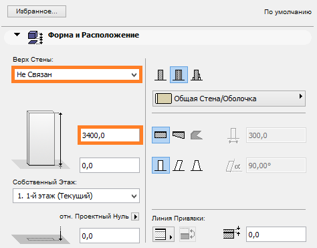Viewport: 317px width, 248px height.
Task: Click the wall height preview illustration
Action: (x=41, y=139)
